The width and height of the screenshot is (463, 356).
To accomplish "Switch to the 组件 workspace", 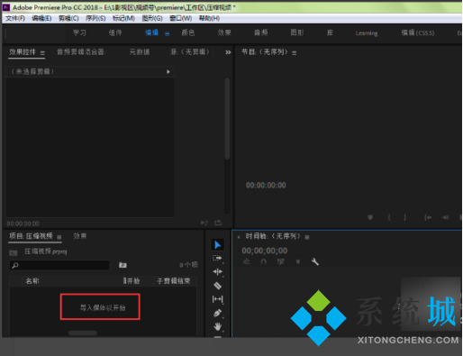I will 115,32.
